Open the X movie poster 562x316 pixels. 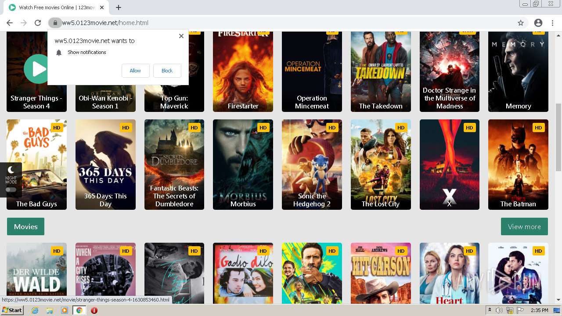(x=450, y=165)
